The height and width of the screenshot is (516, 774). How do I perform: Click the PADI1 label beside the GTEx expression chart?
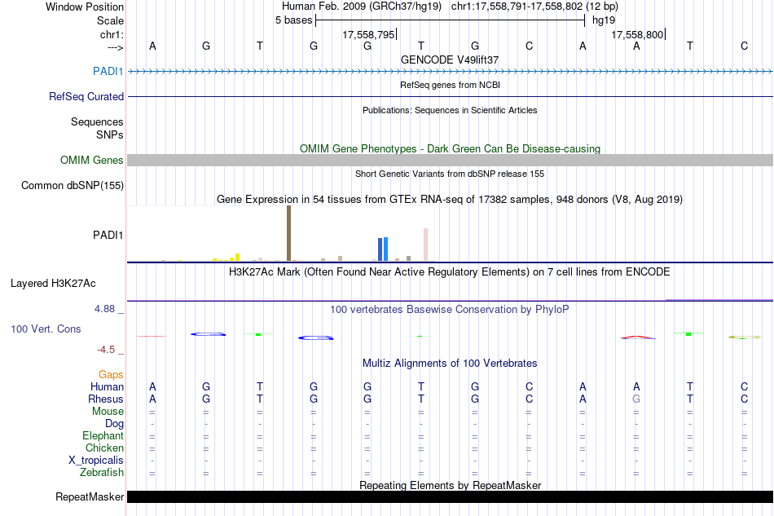tap(108, 235)
